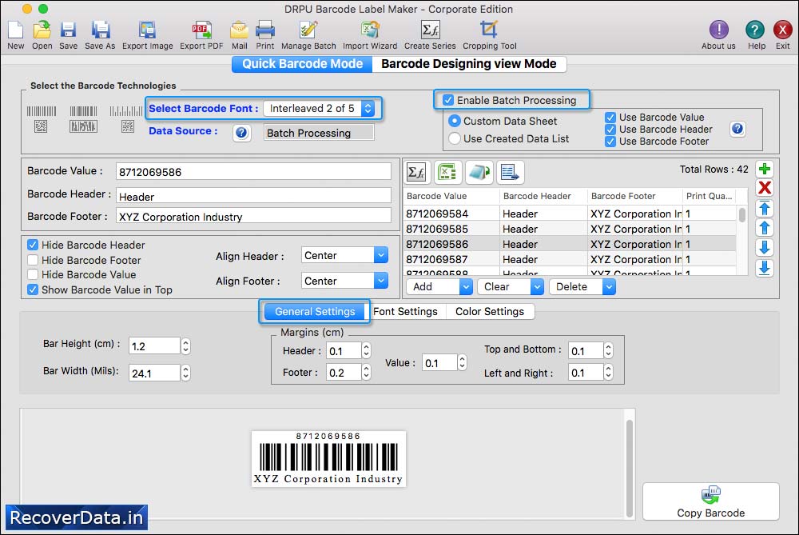Click the sigma series icon above data table
Screen dimensions: 799x535
click(x=416, y=173)
